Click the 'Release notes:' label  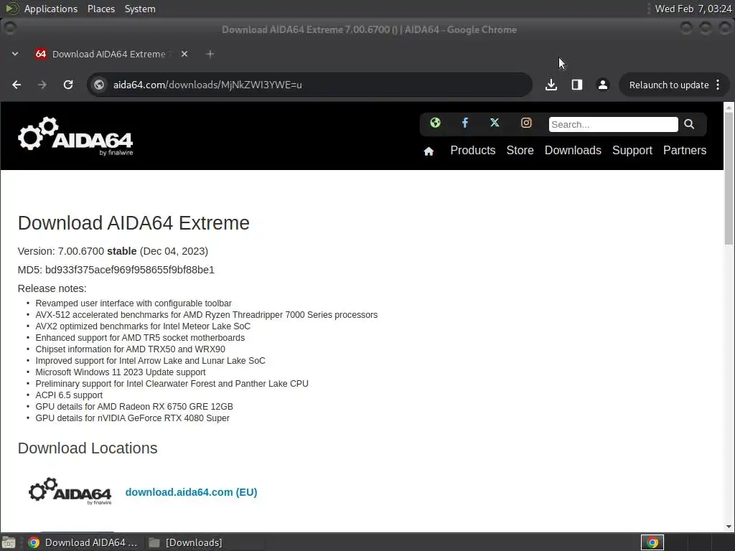click(x=52, y=288)
